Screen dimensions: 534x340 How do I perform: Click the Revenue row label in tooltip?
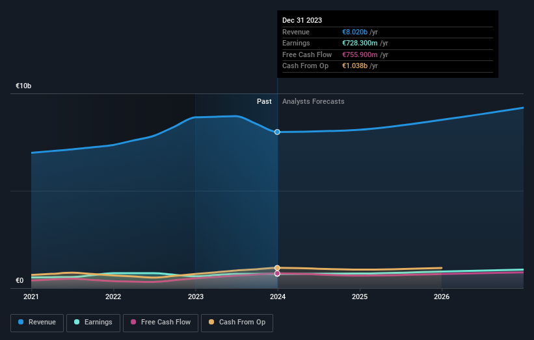tap(296, 32)
